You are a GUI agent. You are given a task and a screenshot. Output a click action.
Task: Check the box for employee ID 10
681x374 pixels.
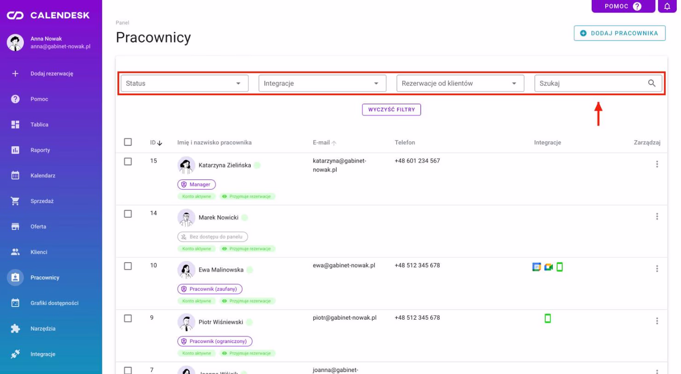[128, 266]
